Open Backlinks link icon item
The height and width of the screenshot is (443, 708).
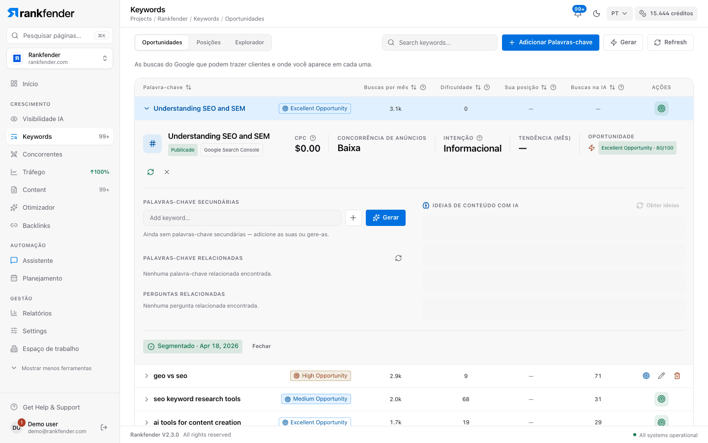coord(60,225)
